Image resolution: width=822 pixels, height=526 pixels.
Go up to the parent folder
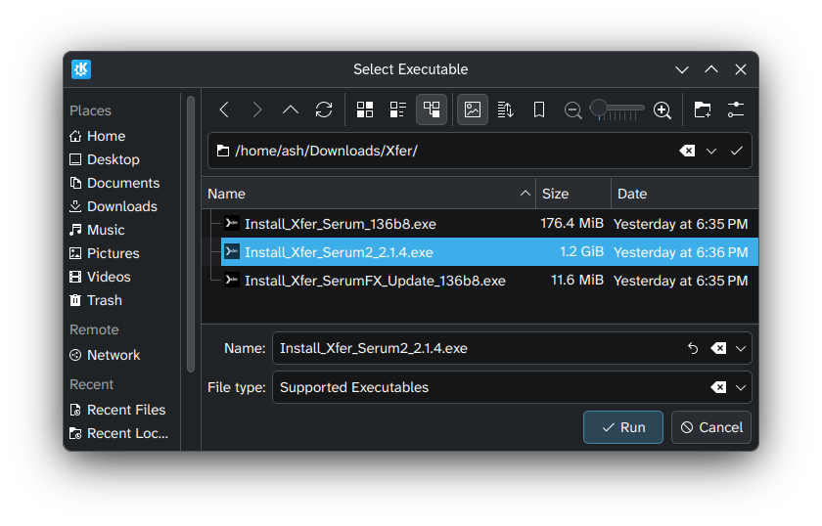click(x=291, y=110)
